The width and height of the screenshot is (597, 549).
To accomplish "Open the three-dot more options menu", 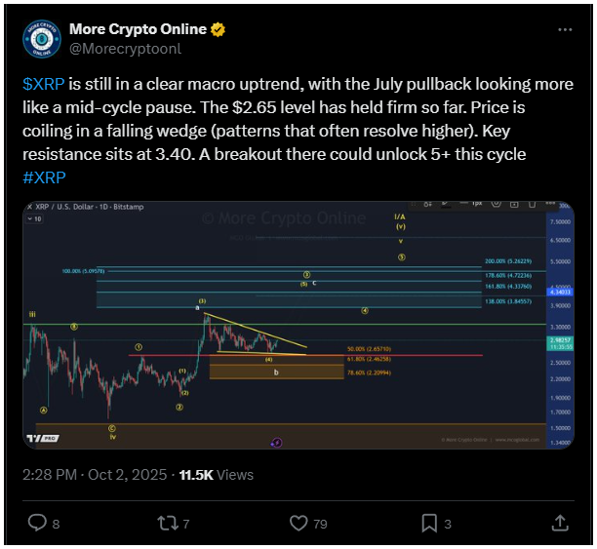I will point(565,30).
